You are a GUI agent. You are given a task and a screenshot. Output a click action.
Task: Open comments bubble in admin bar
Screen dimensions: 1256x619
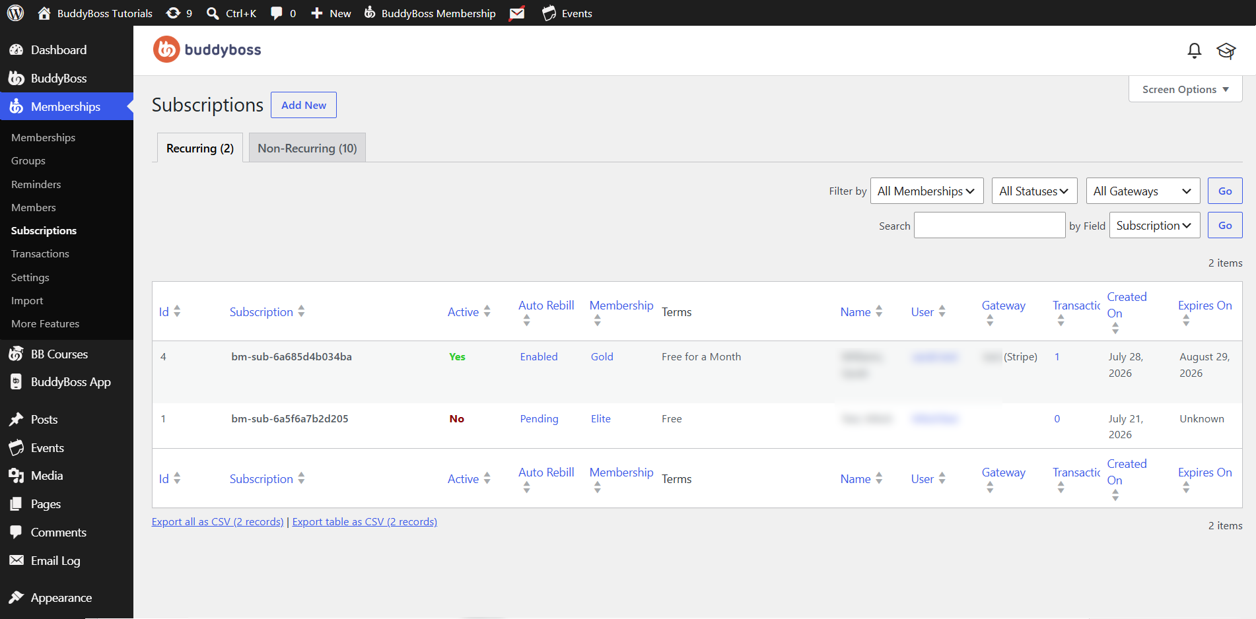[x=283, y=13]
